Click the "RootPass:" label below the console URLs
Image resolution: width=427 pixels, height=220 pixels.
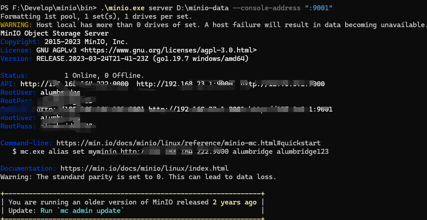point(18,126)
